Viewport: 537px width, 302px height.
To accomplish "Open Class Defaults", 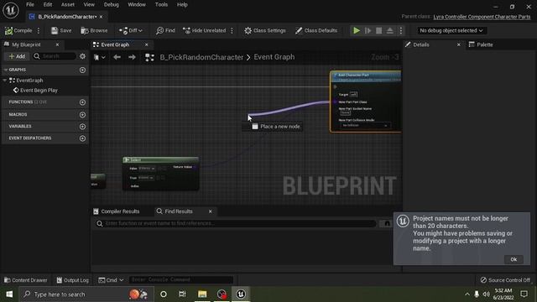I will (316, 30).
